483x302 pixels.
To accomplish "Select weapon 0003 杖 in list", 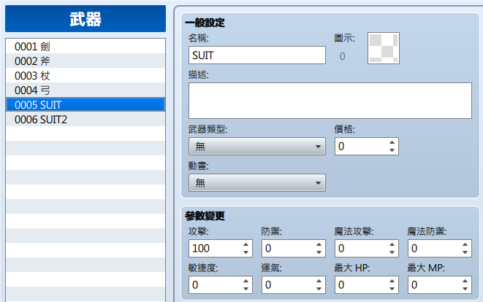I will [x=85, y=75].
